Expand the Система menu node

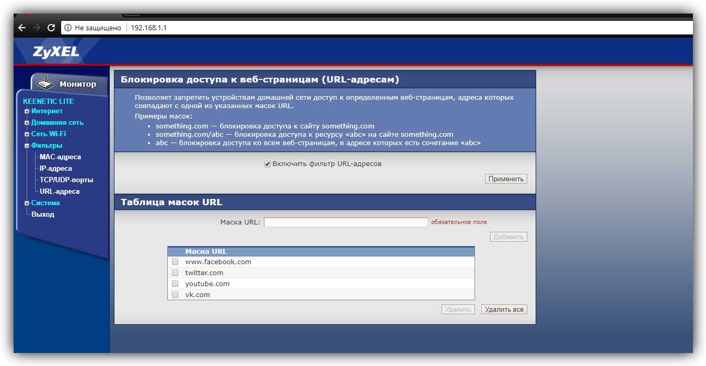[x=27, y=203]
